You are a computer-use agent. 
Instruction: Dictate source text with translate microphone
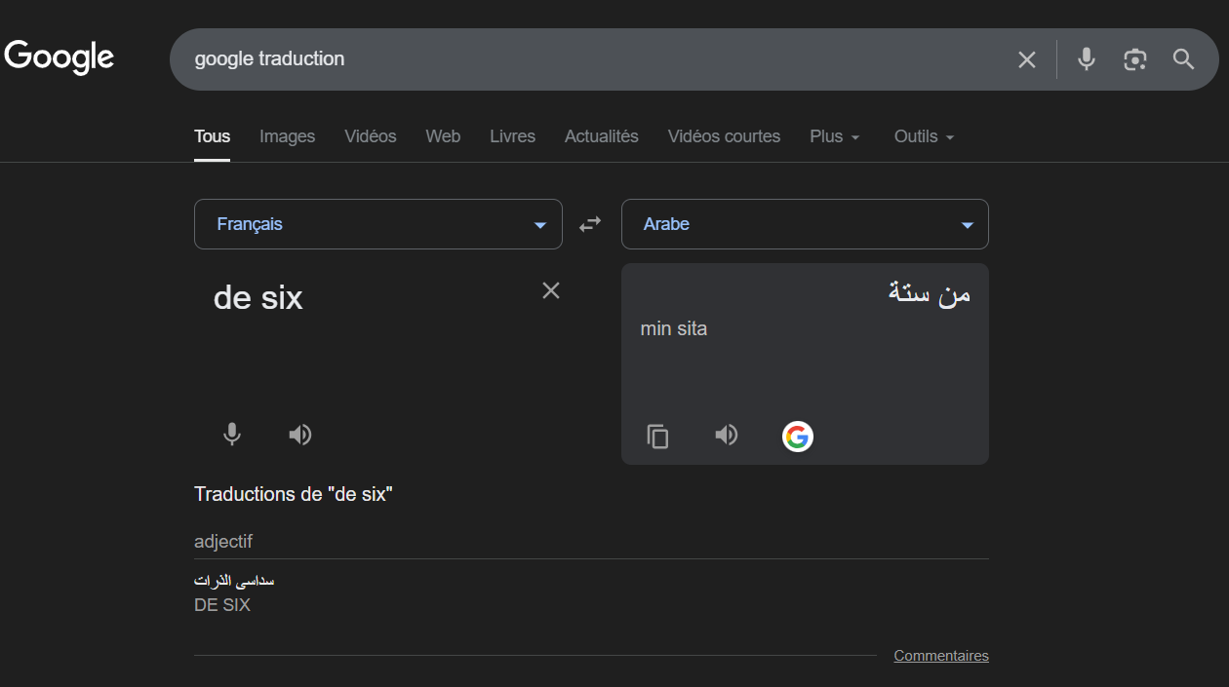(232, 435)
